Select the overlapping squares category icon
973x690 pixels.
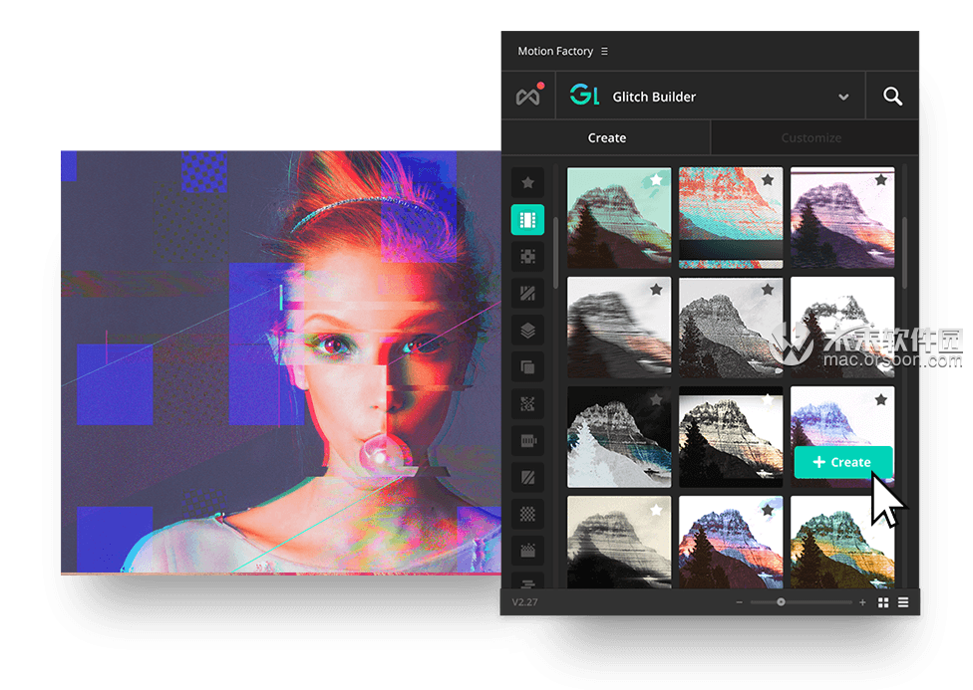tap(527, 366)
